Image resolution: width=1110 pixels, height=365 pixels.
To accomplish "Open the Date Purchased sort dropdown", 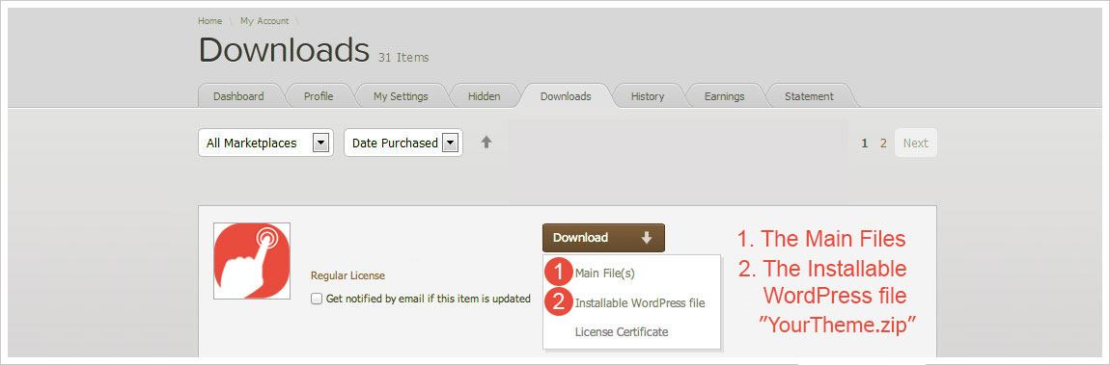I will pyautogui.click(x=402, y=143).
